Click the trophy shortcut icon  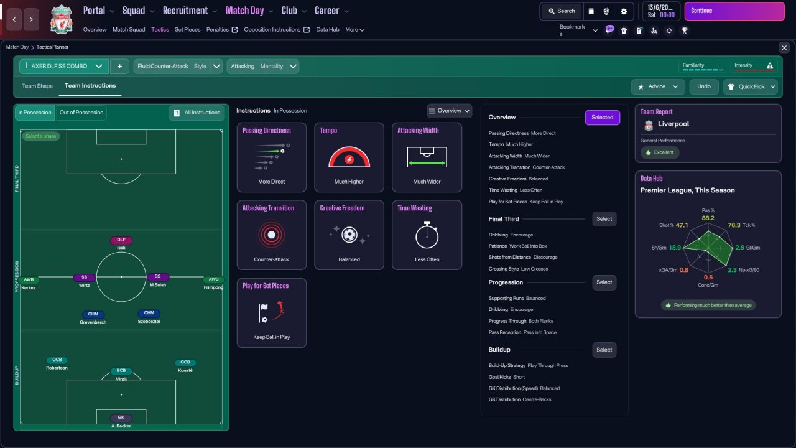click(x=684, y=30)
